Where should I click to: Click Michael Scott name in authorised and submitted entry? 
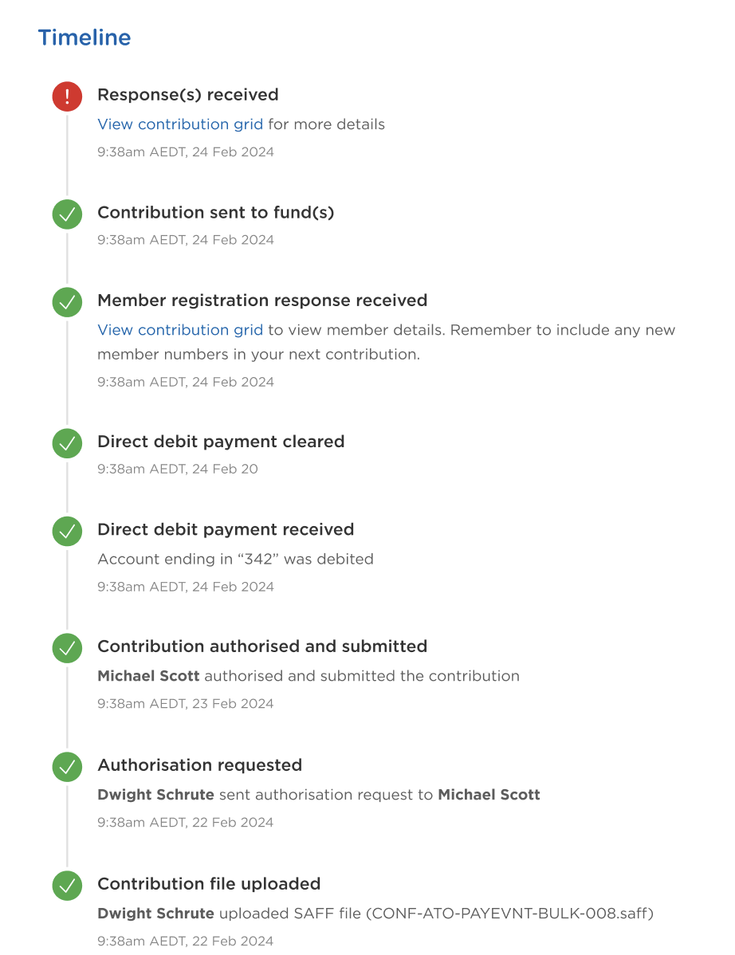click(148, 676)
